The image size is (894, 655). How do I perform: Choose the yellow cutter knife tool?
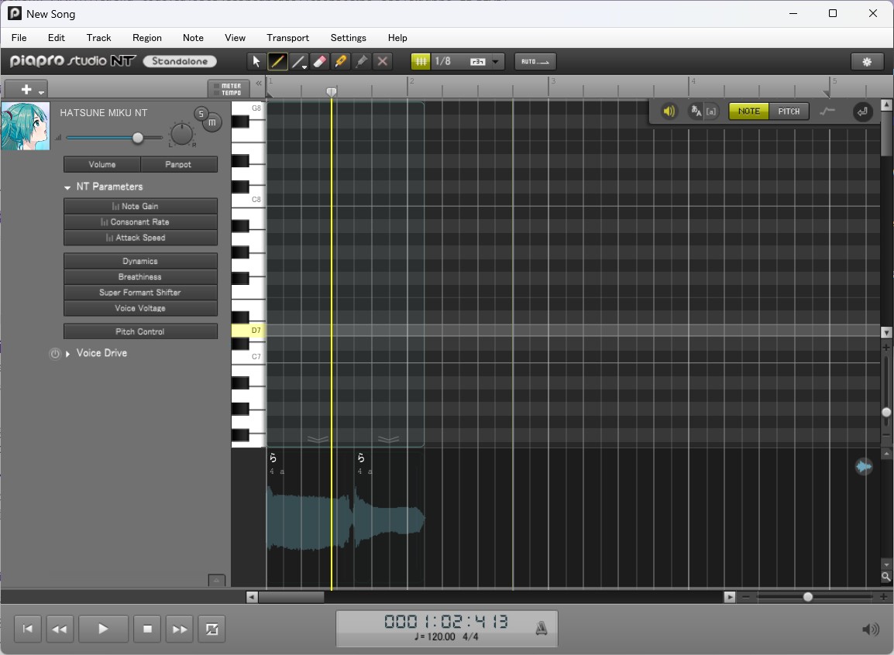(x=340, y=62)
